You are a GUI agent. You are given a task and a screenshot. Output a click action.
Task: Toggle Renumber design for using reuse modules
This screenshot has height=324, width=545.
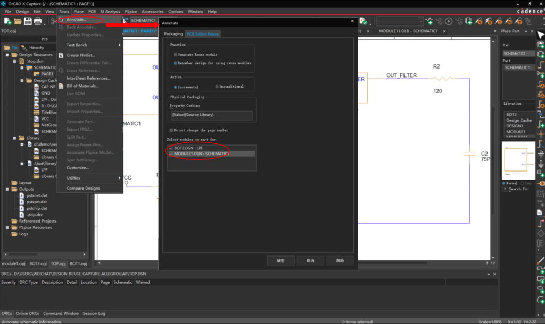point(175,63)
